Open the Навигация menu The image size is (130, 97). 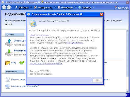point(67,8)
